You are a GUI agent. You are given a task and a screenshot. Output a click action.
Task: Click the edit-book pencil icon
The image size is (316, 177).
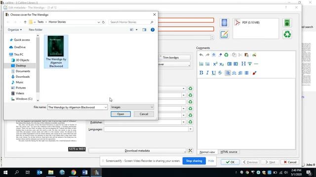[x=224, y=34]
